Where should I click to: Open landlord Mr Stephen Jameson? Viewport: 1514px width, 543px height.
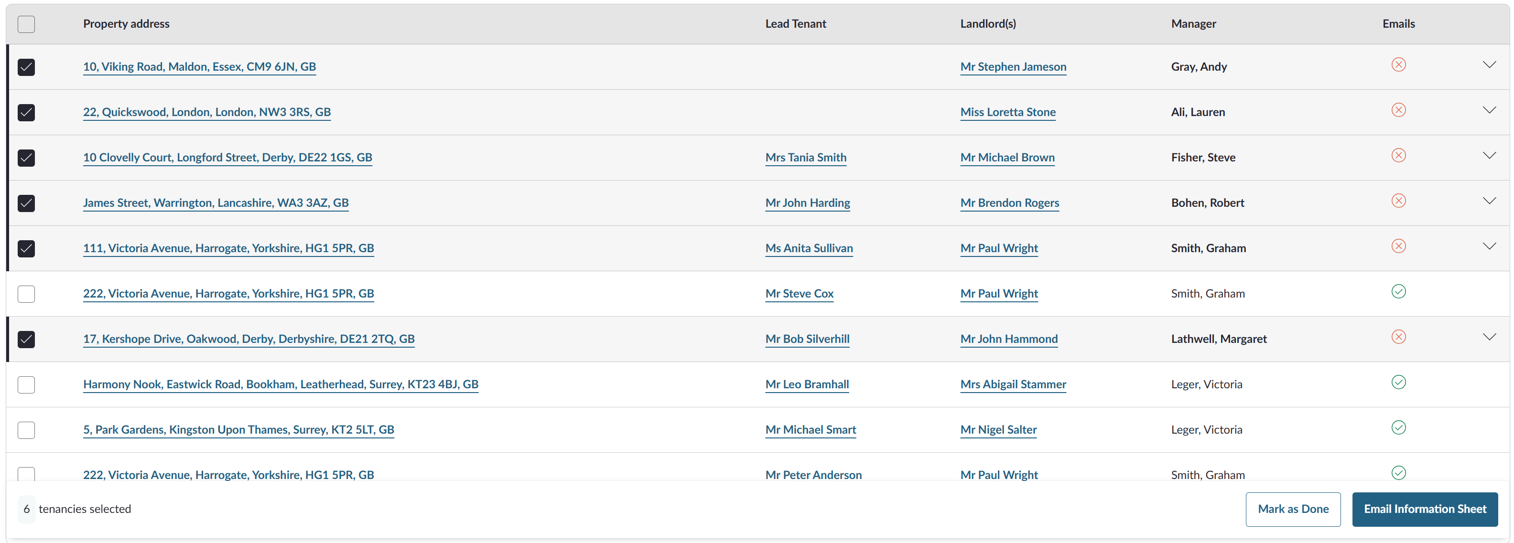(x=1013, y=66)
